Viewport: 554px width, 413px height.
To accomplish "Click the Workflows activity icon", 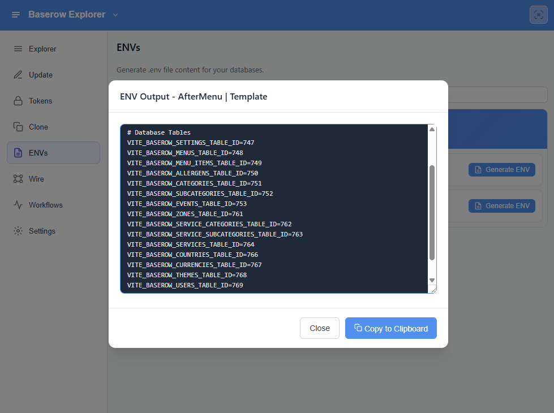I will [18, 205].
